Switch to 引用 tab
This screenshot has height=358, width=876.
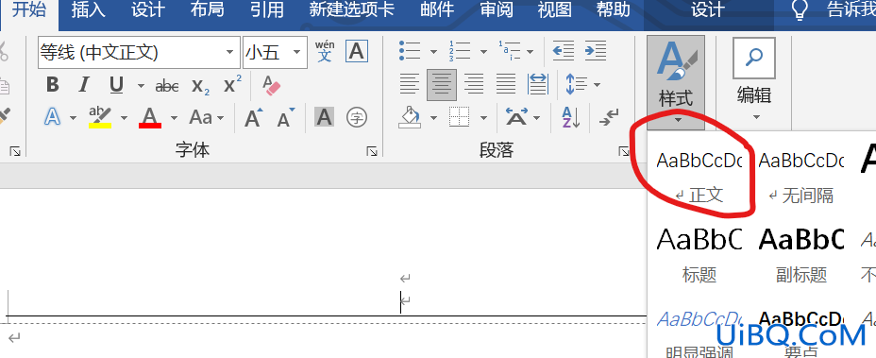266,9
